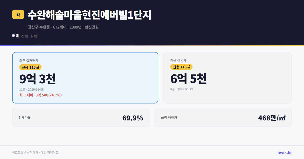Viewport: 304px width, 159px height.
Task: Click the 9억 3천 sale price
Action: point(37,79)
